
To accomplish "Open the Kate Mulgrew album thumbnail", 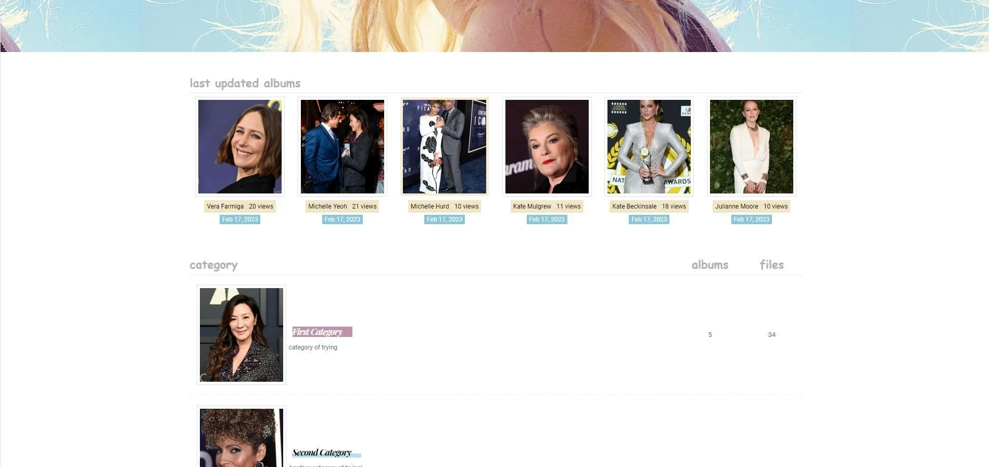I will [547, 147].
